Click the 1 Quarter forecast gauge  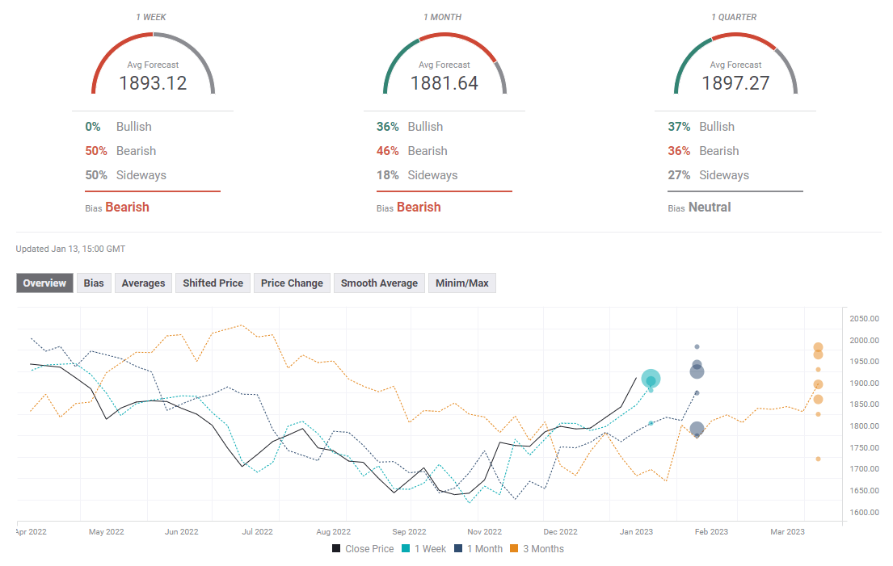(x=735, y=65)
